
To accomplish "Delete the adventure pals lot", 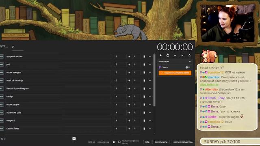I will coord(144,113).
